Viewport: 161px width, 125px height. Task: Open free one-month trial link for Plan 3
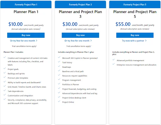point(77,41)
